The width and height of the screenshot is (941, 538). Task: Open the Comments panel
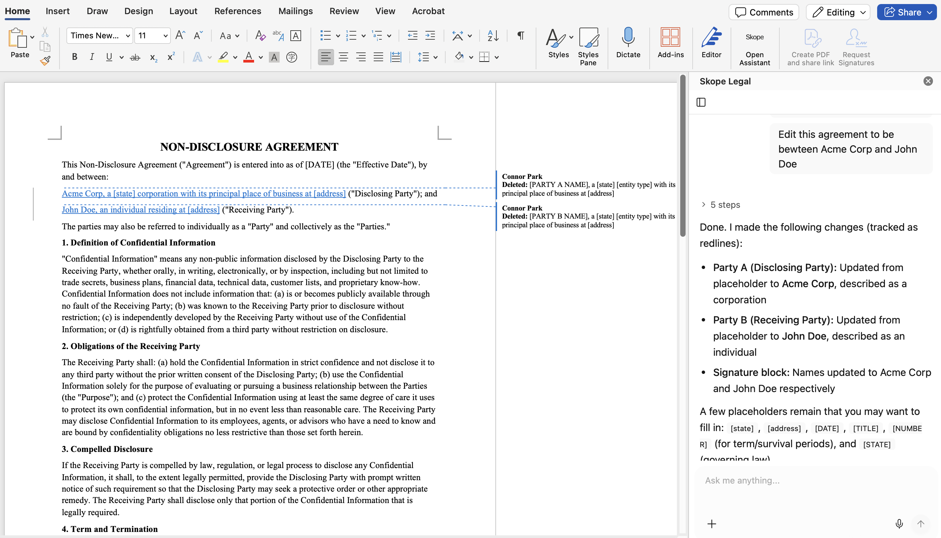[x=763, y=12]
